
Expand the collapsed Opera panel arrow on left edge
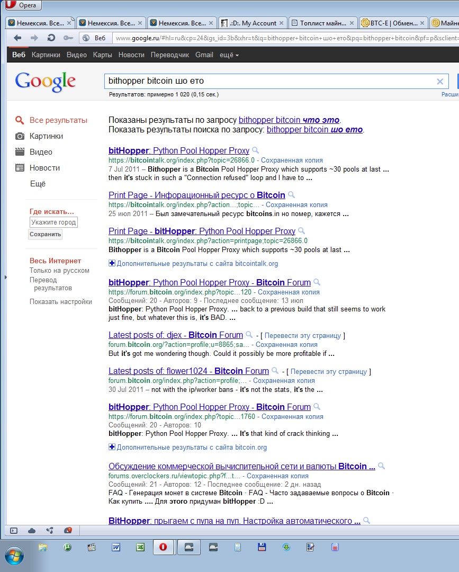click(x=5, y=277)
